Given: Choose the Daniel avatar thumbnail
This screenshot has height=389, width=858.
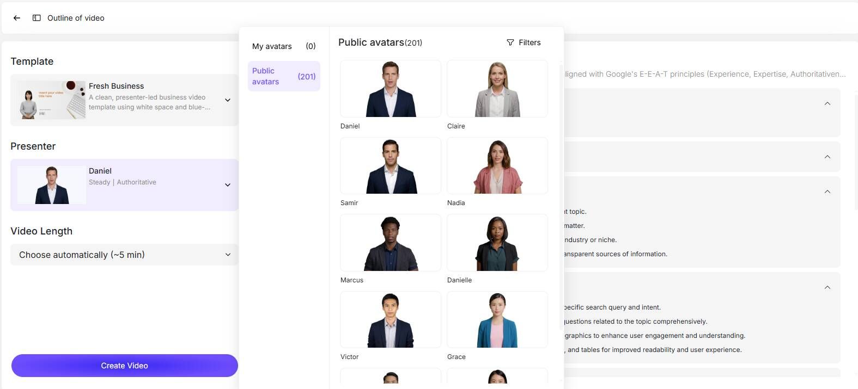Looking at the screenshot, I should tap(390, 89).
